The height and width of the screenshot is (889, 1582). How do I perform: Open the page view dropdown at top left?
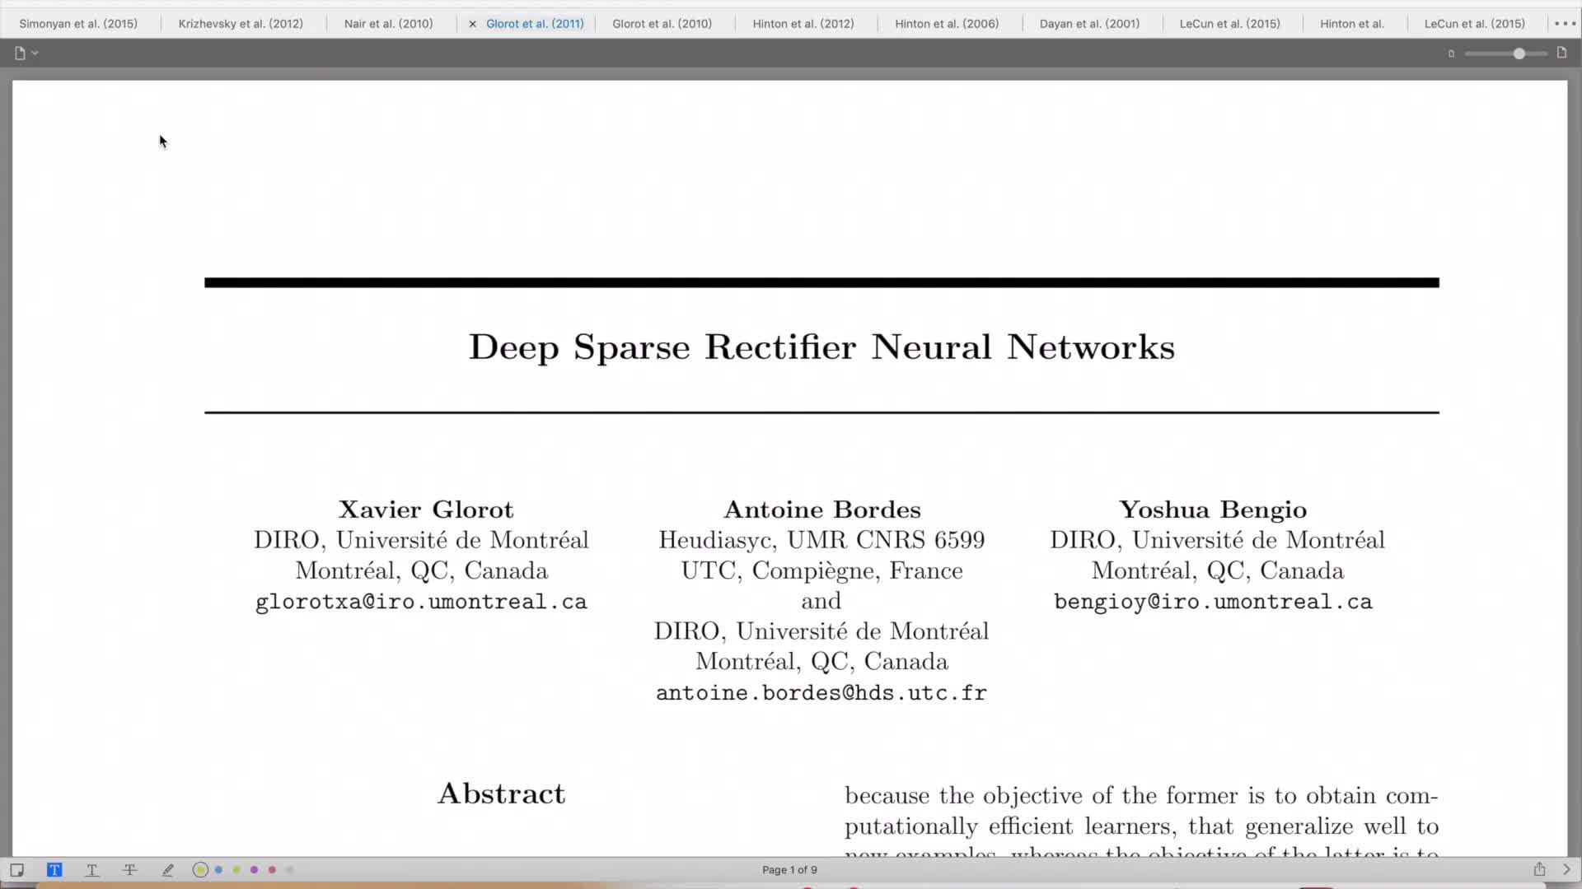26,53
